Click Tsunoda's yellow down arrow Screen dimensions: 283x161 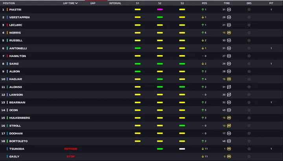[203, 149]
